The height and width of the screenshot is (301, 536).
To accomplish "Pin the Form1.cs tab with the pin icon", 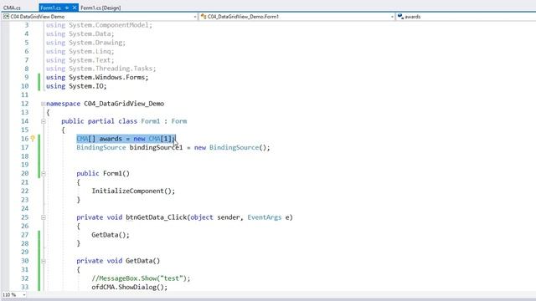I will (x=67, y=8).
